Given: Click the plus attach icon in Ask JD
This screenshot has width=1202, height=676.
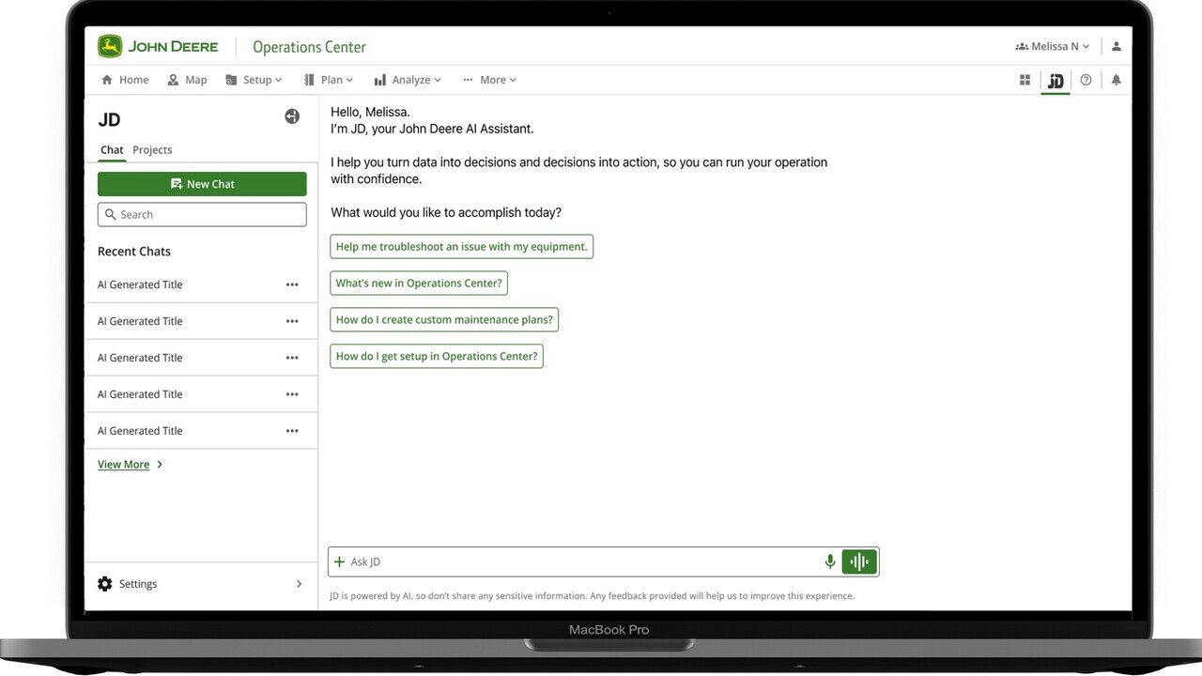Looking at the screenshot, I should click(x=340, y=561).
